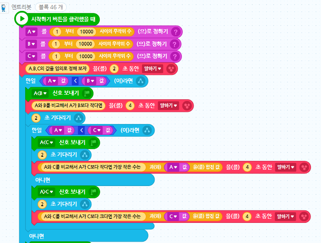Open C 값 dropdown in 'A < C' condition
Screen dimensions: 321x243
(x=97, y=130)
